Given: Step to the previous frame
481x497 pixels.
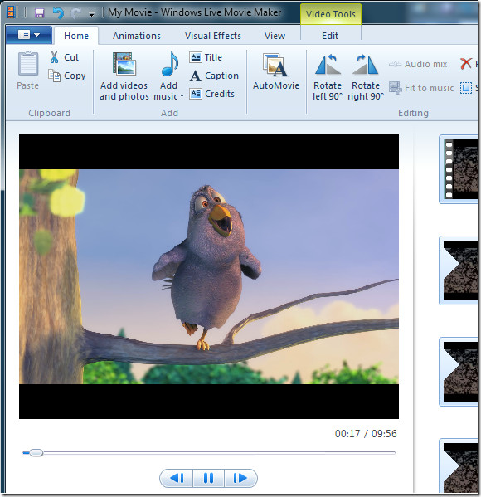Looking at the screenshot, I should click(x=177, y=478).
